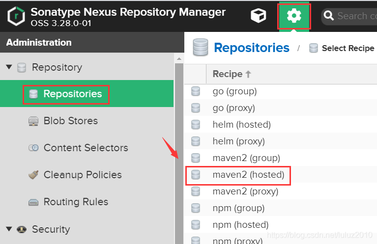Choose the maven2 (proxy) recipe
This screenshot has height=244, width=377.
click(x=245, y=191)
